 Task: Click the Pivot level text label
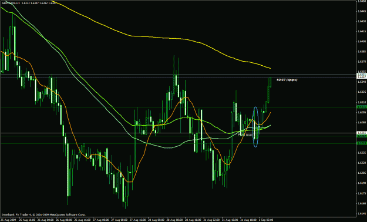[x=245, y=135]
